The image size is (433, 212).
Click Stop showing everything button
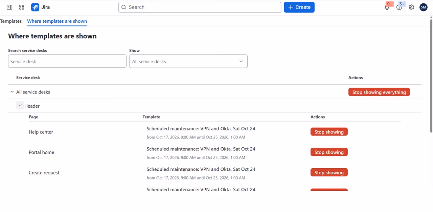[x=379, y=92]
